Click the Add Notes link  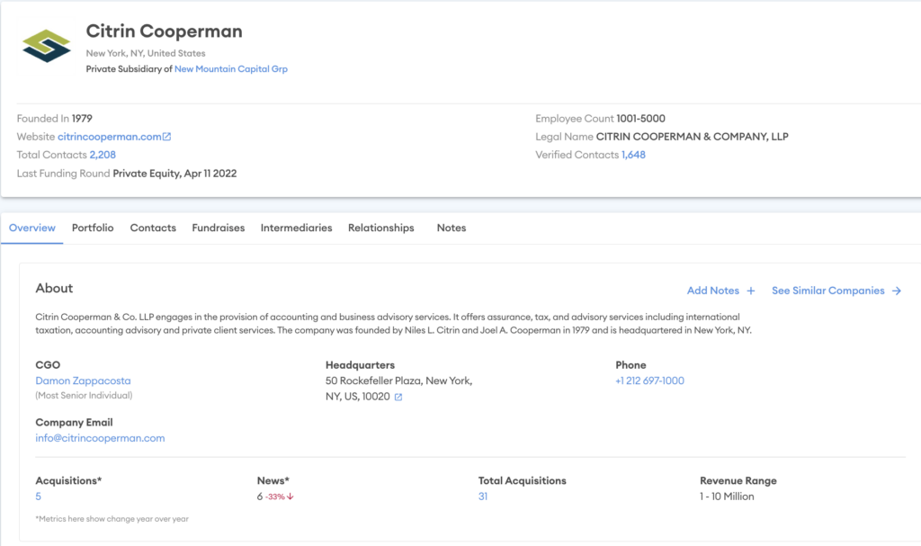click(713, 291)
